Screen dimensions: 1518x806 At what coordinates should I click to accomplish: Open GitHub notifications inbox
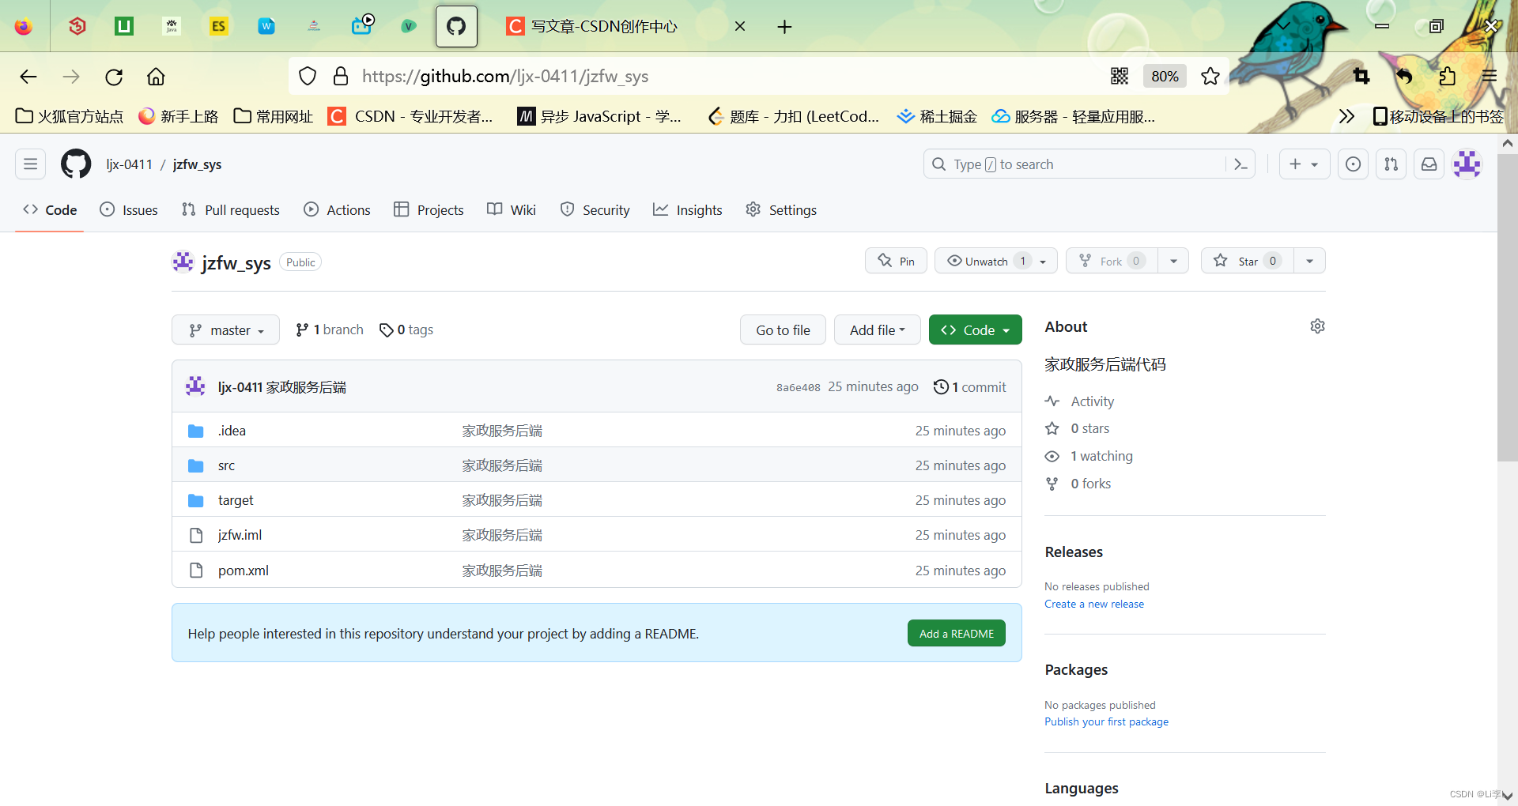[1428, 164]
